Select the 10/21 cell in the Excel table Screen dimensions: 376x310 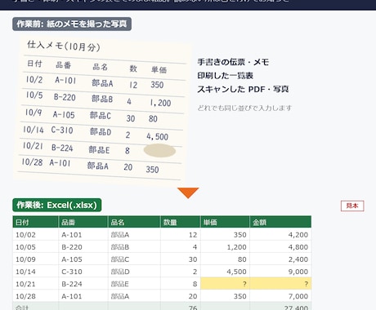[x=35, y=284]
